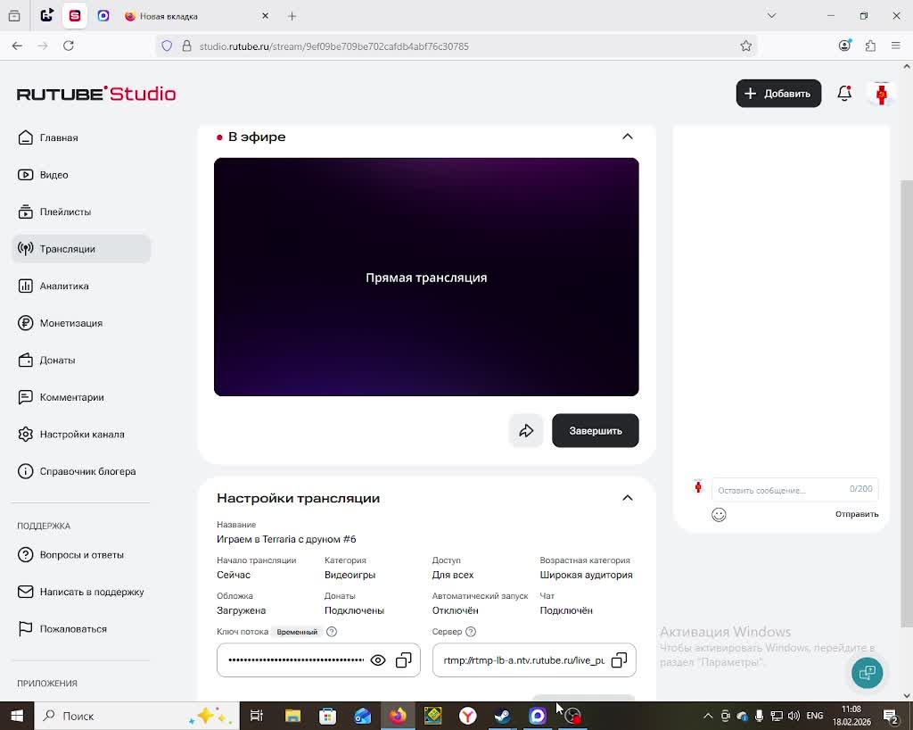
Task: End the stream with Завершить button
Action: coord(595,430)
